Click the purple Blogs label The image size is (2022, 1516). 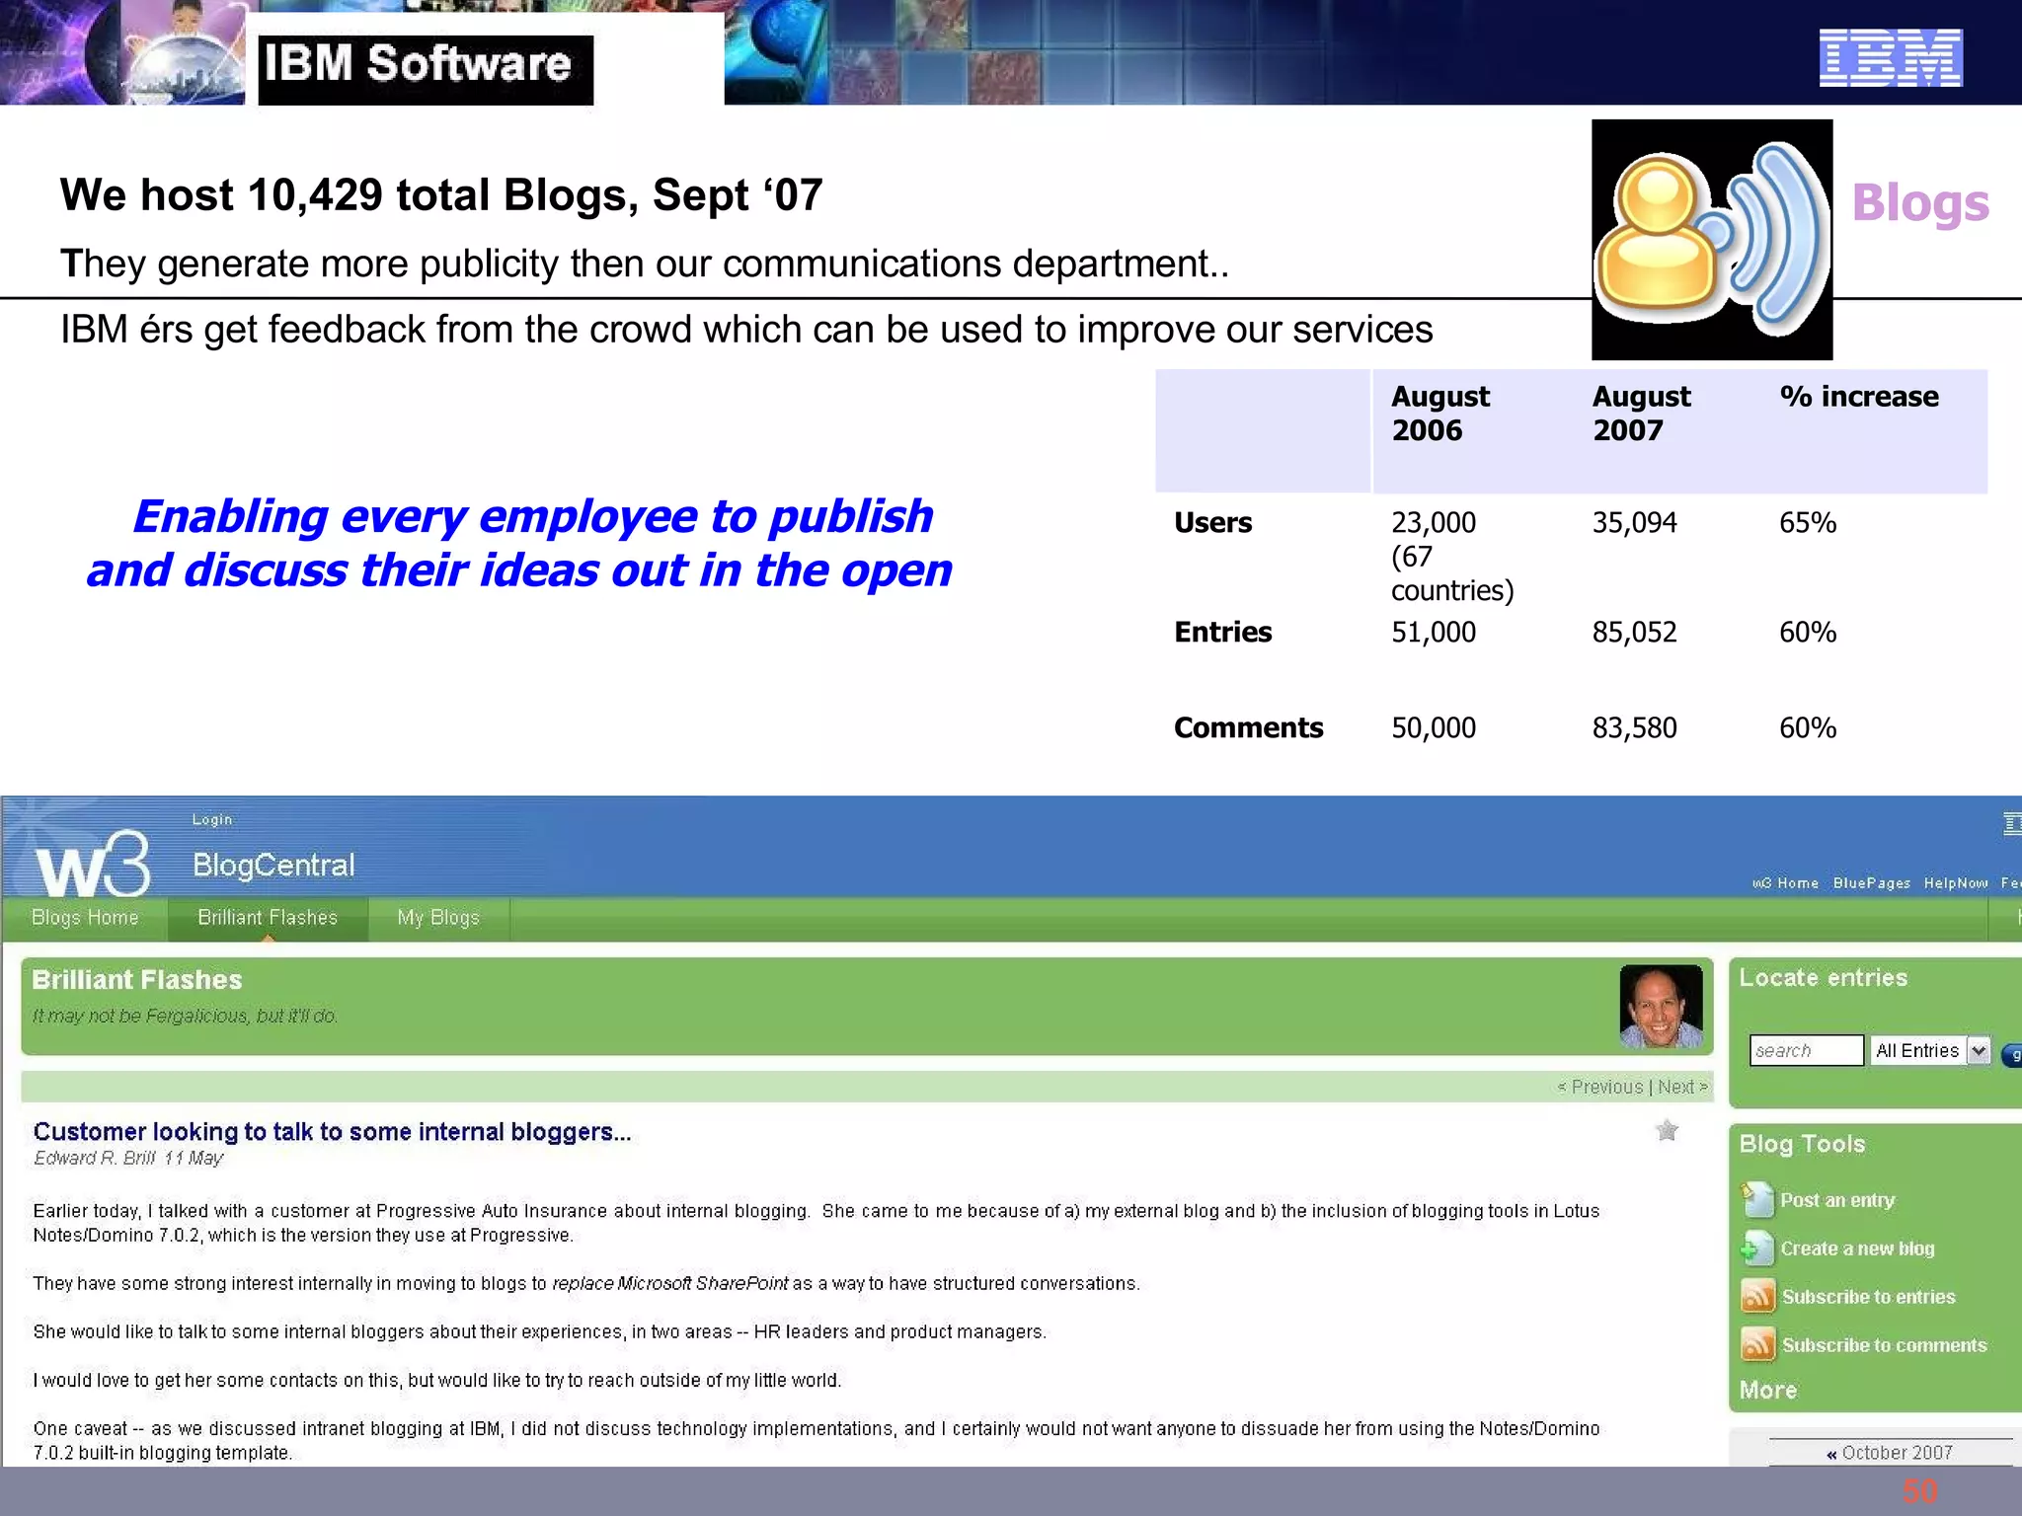tap(1920, 203)
